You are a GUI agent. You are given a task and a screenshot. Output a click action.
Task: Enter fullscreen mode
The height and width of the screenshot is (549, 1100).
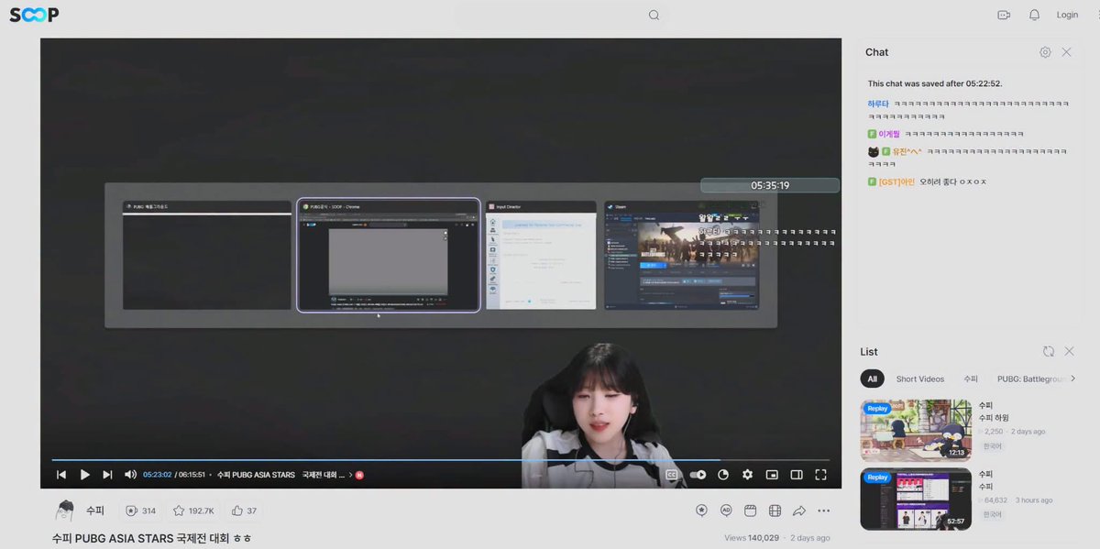(x=820, y=475)
